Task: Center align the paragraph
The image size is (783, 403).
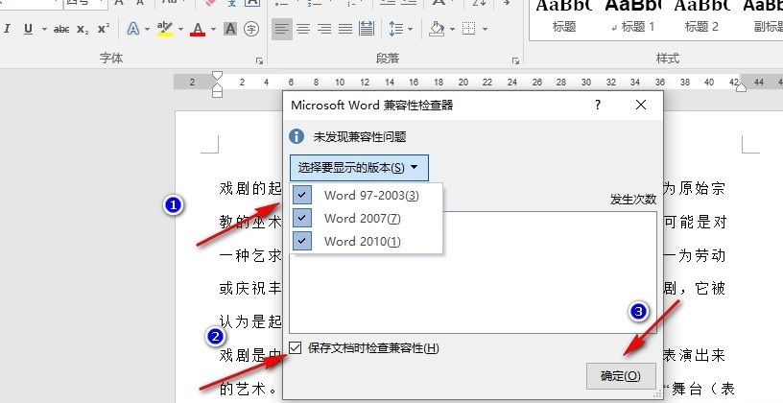Action: coord(303,29)
